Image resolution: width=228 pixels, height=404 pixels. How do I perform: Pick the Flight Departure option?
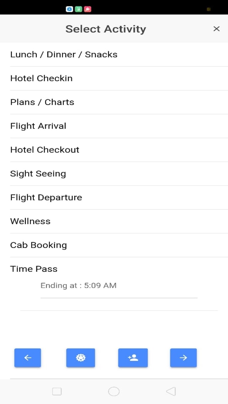(46, 197)
